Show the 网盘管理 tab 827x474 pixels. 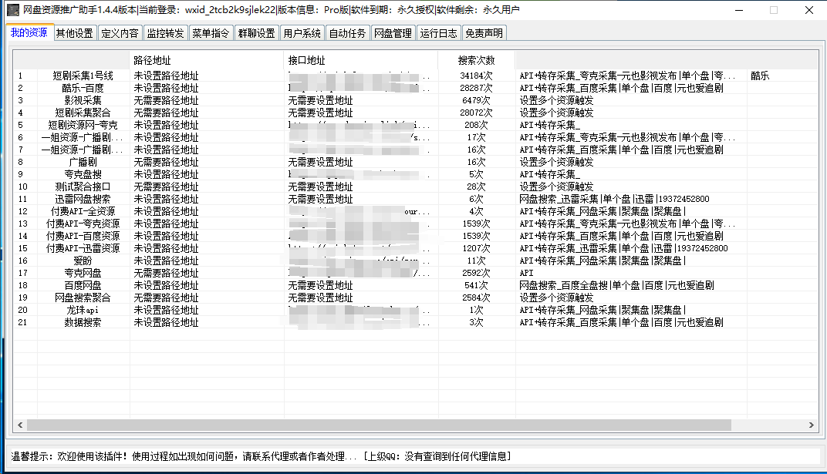click(393, 33)
